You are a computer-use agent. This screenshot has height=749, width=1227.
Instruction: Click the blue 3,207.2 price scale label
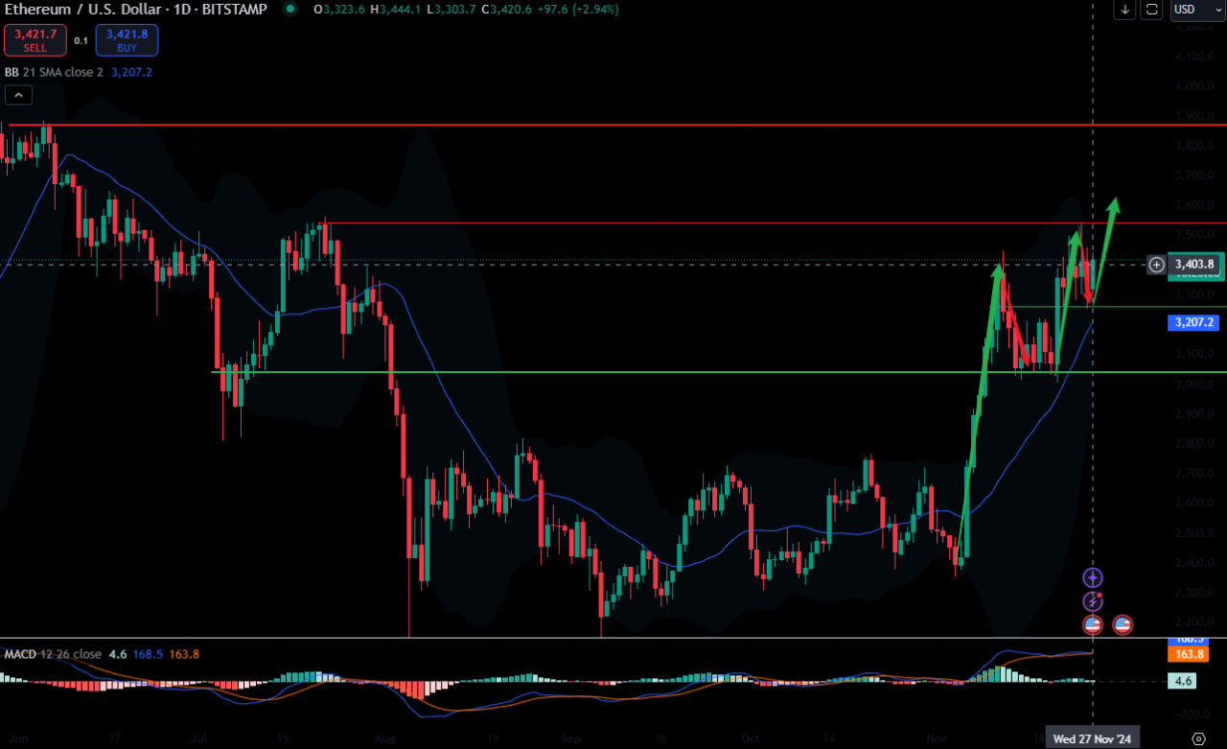(1193, 323)
